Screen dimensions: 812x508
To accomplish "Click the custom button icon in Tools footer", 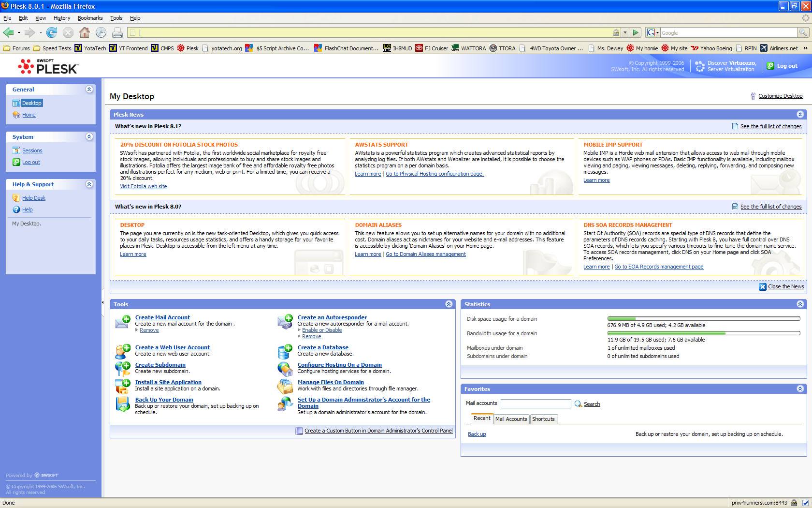I will click(x=299, y=431).
